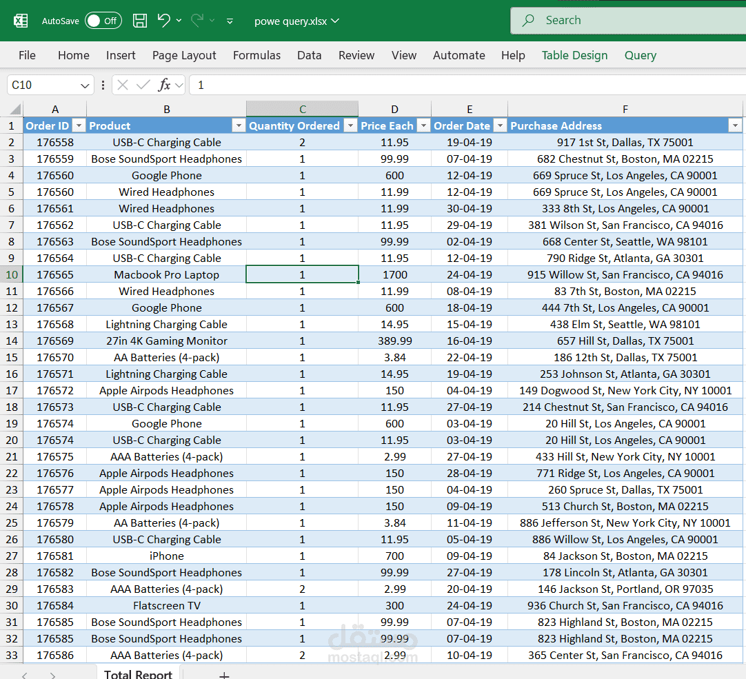Select row 10 header
The width and height of the screenshot is (746, 679).
[x=12, y=275]
